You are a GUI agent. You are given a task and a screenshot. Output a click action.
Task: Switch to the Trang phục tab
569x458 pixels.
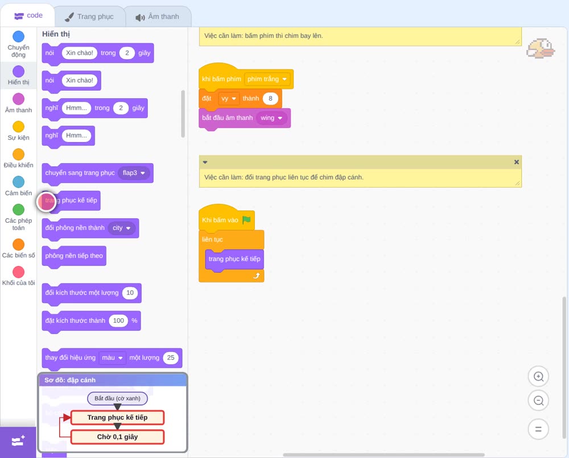click(89, 16)
